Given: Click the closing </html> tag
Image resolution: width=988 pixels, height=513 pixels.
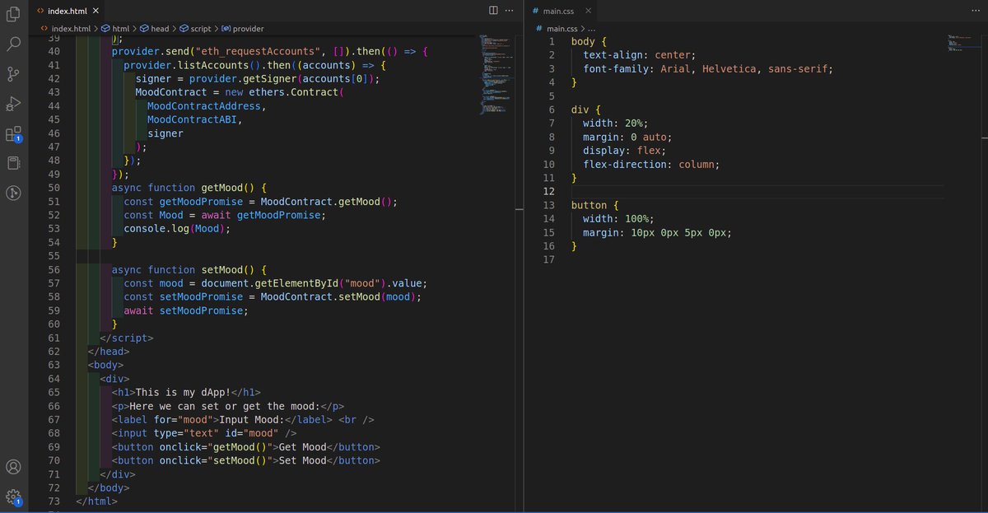Looking at the screenshot, I should (97, 501).
